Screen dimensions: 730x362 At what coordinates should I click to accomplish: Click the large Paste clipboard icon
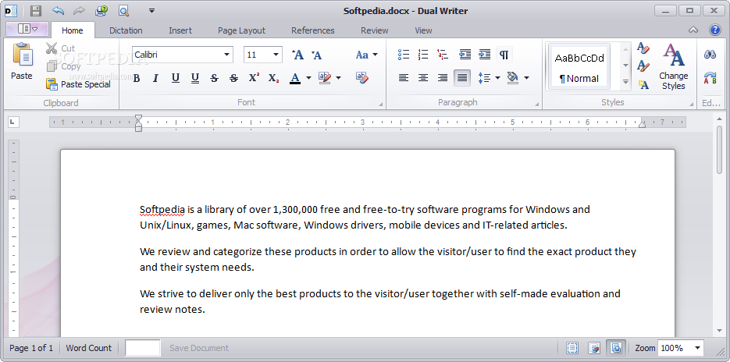point(21,55)
